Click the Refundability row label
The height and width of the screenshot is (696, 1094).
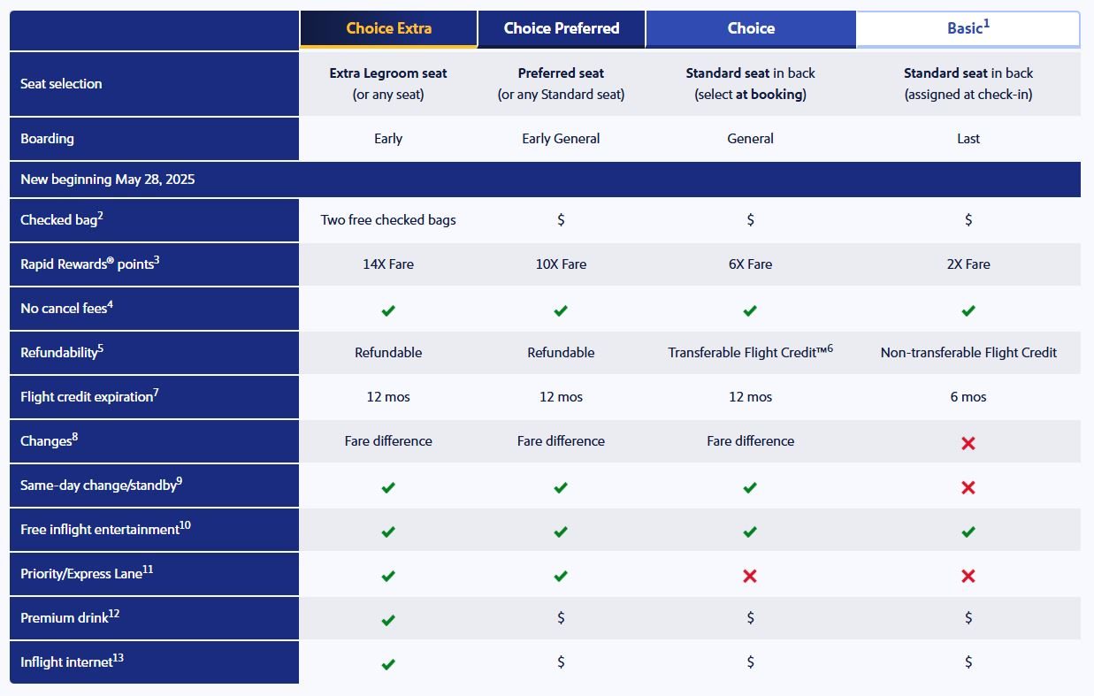tap(60, 353)
